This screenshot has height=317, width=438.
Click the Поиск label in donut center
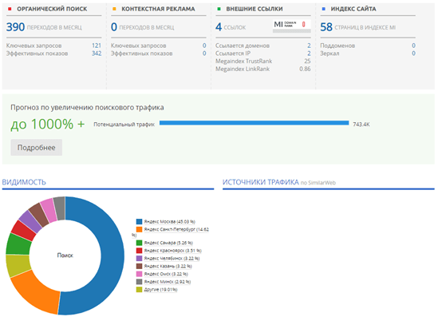[65, 256]
